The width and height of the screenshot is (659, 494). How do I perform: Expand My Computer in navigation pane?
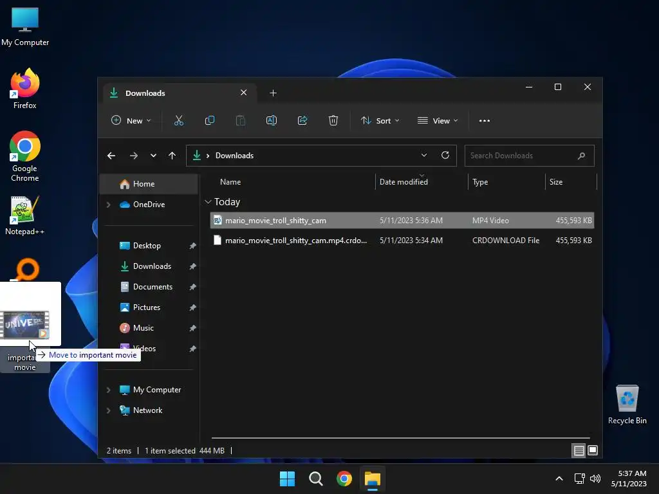click(x=108, y=390)
